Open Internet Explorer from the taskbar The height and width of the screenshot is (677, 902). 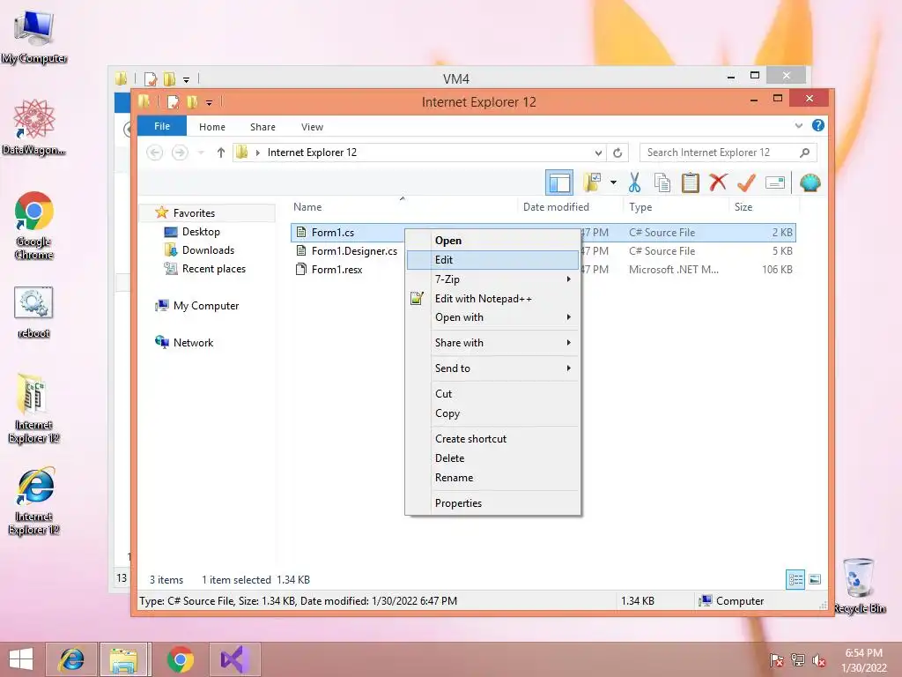tap(71, 659)
